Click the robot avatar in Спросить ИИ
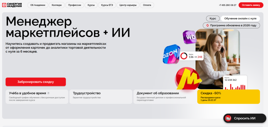 [228, 118]
